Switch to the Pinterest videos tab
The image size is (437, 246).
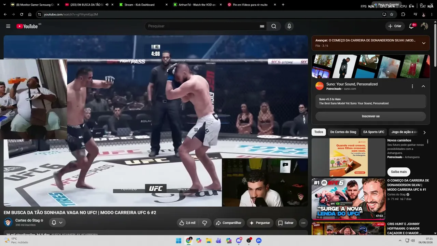pos(251,5)
